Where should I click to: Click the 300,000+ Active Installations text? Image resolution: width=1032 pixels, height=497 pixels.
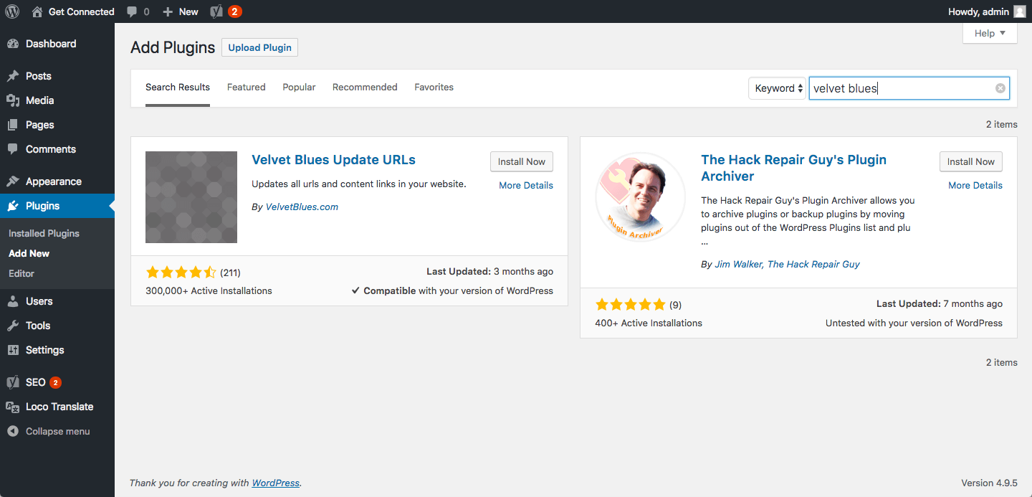(209, 290)
